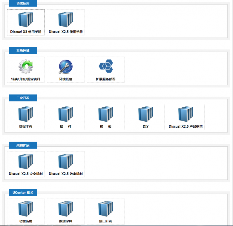Click the Discuz! X2.5 安全机制 text label
233x226 pixels.
click(26, 174)
